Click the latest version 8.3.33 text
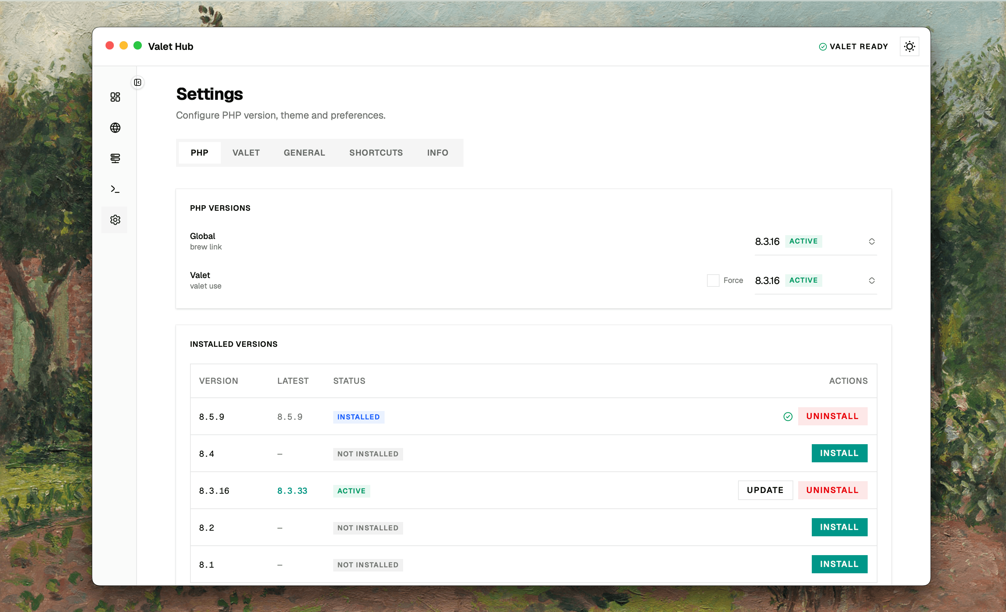The height and width of the screenshot is (612, 1006). [x=292, y=491]
